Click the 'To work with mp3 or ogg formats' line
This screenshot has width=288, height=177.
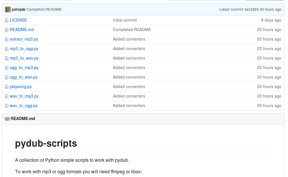click(x=78, y=172)
